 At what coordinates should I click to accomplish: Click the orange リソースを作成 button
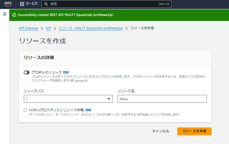[x=194, y=131]
